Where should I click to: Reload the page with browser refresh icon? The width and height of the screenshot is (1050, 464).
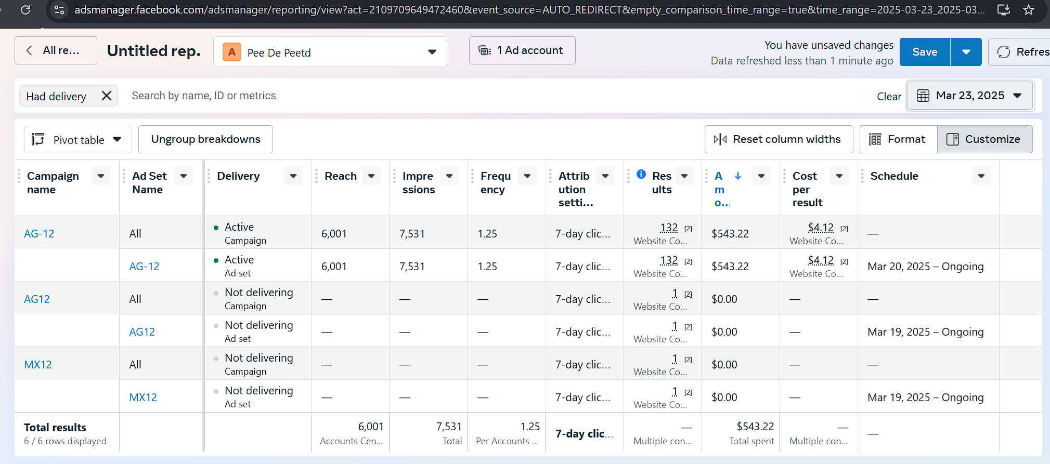(25, 10)
